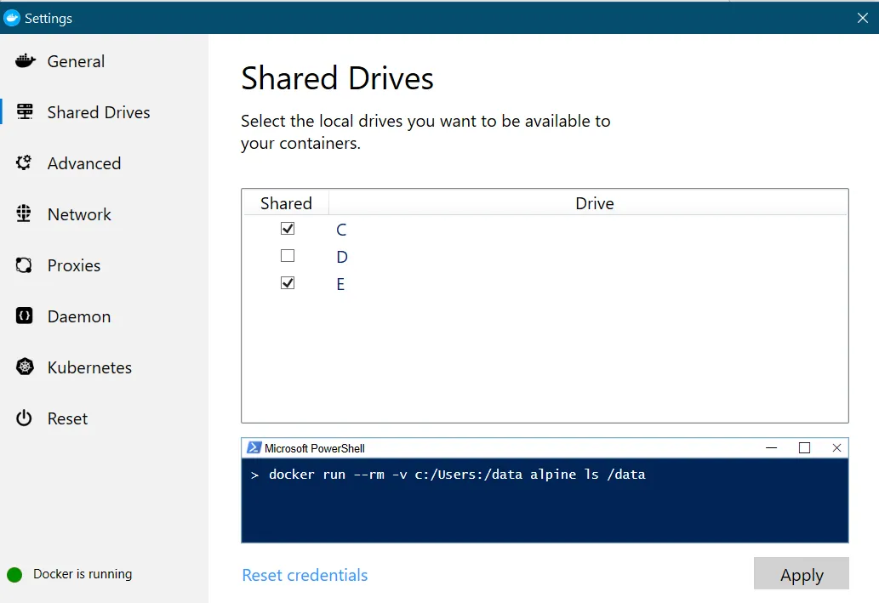Image resolution: width=879 pixels, height=603 pixels.
Task: Click the General whale icon
Action: coord(25,61)
